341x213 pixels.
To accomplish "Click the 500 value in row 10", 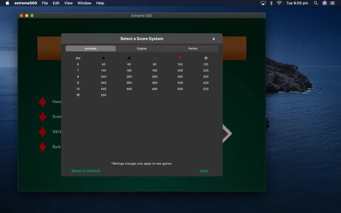I will click(180, 89).
